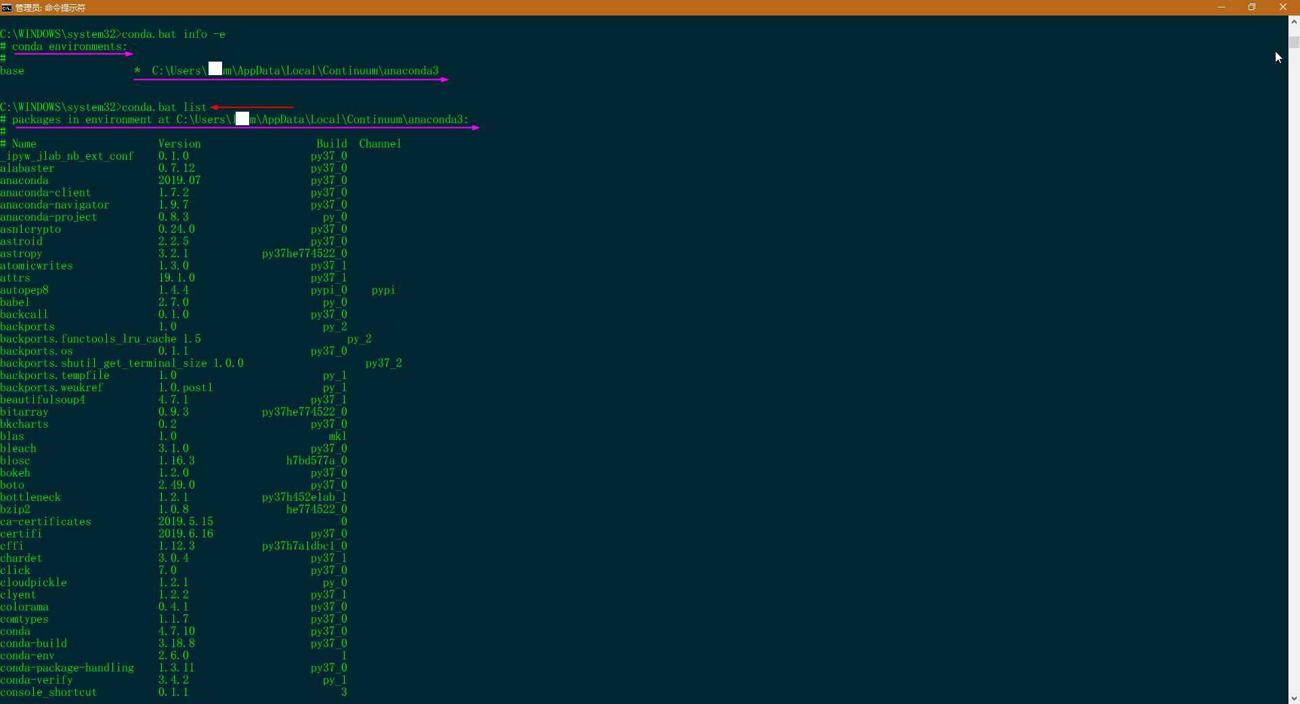Click the 'ca-certificates' package name

coord(45,521)
